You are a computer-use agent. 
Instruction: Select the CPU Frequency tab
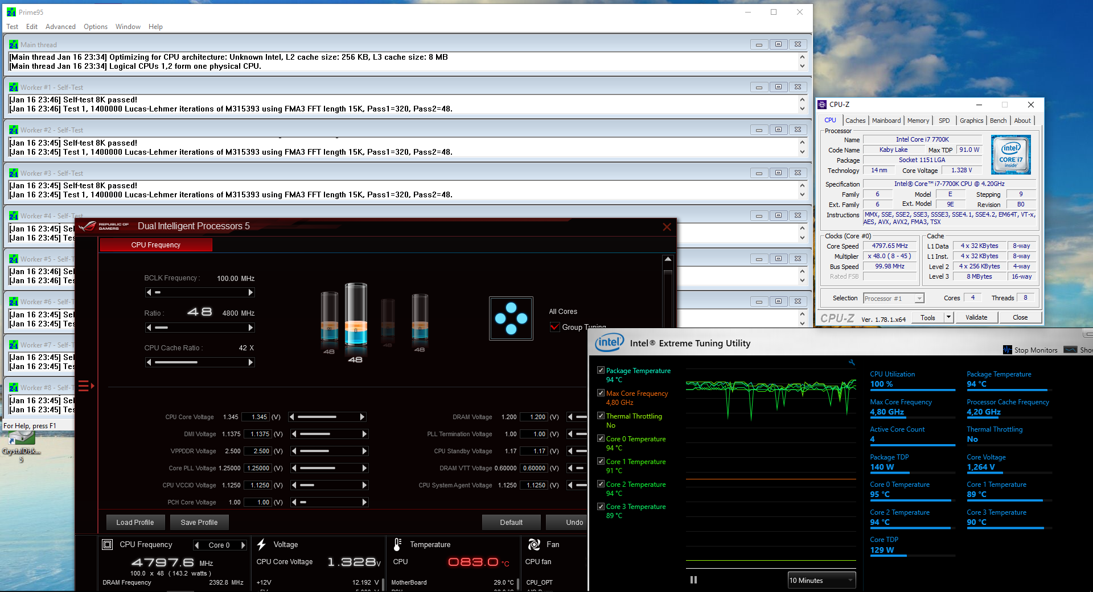pos(156,245)
